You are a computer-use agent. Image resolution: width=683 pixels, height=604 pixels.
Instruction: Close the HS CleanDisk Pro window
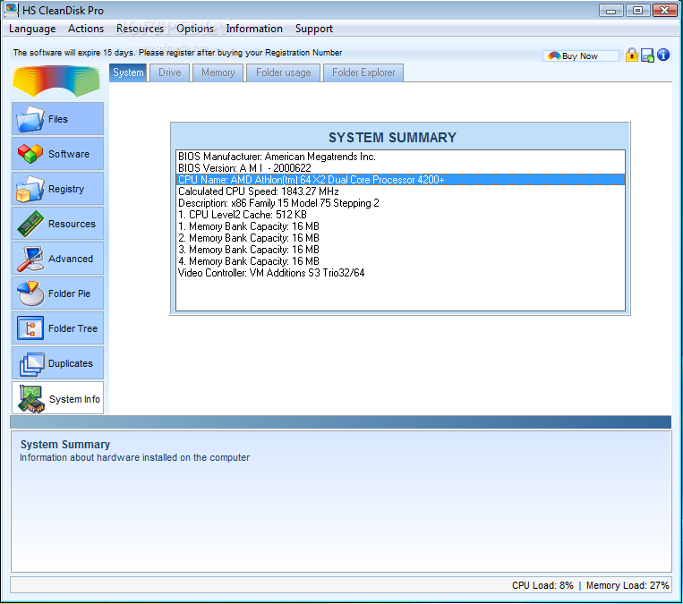tap(665, 10)
